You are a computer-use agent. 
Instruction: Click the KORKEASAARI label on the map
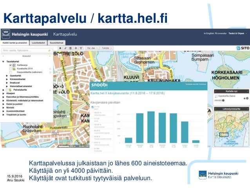coord(227,72)
